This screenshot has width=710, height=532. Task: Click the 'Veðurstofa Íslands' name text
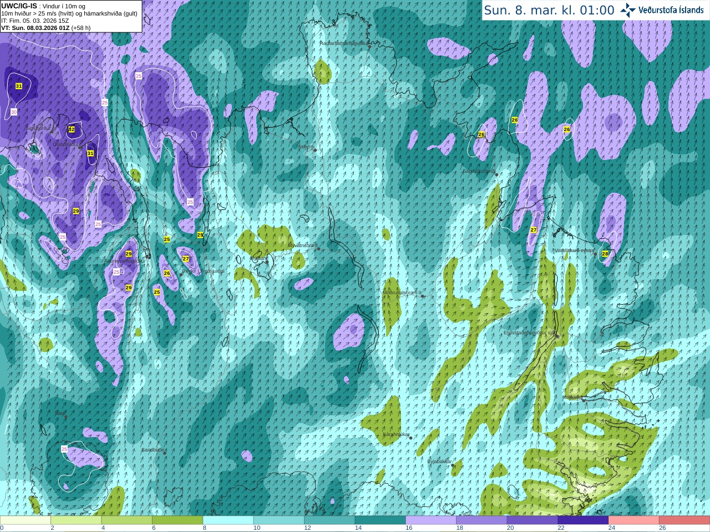671,10
